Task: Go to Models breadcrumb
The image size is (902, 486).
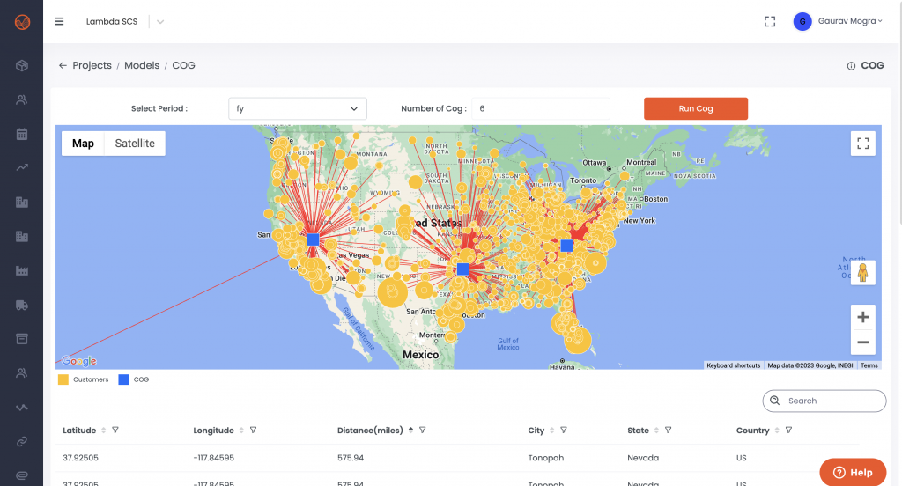Action: 142,65
